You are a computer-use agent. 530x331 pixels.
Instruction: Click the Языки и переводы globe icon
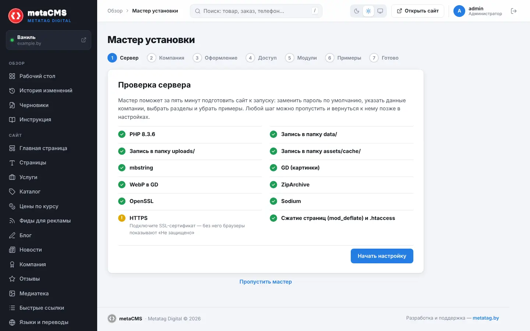(x=12, y=322)
